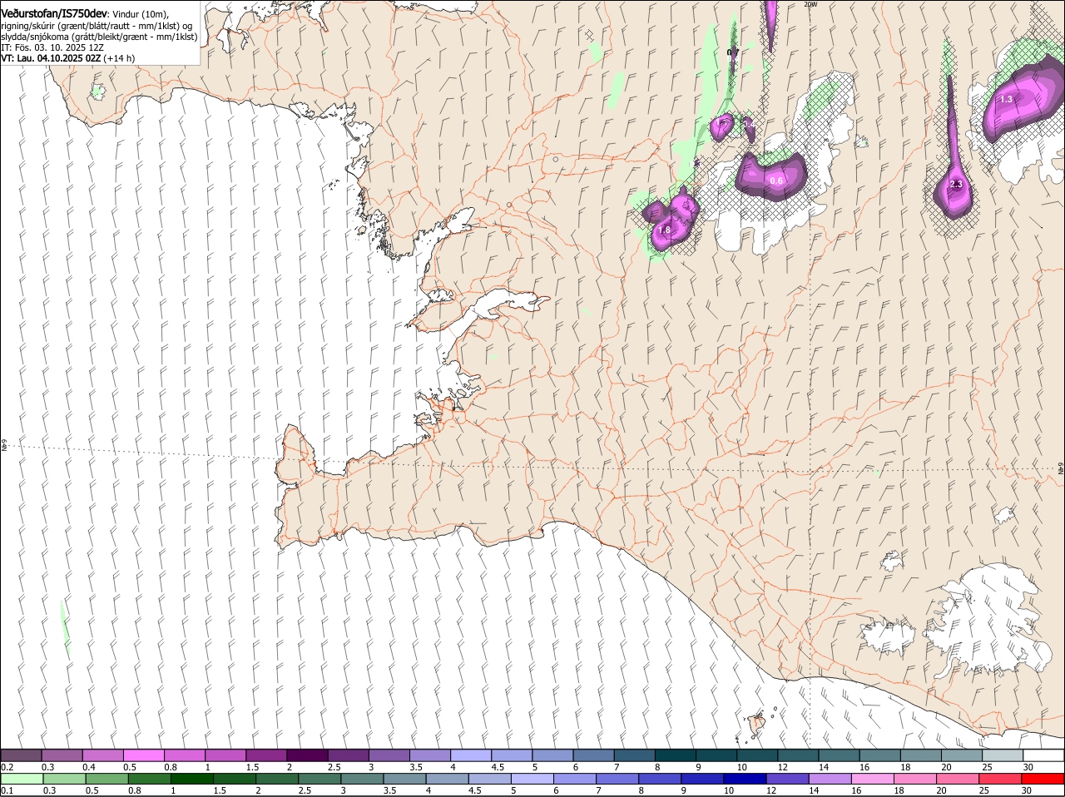Click the '(+14 h)' forecast offset
This screenshot has width=1065, height=797.
point(119,58)
